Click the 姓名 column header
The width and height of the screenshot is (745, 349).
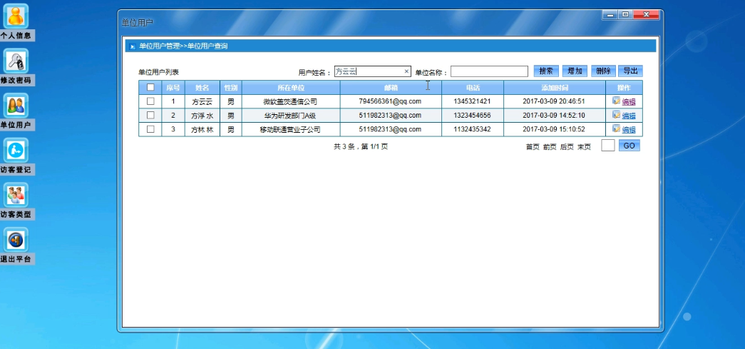click(x=202, y=88)
